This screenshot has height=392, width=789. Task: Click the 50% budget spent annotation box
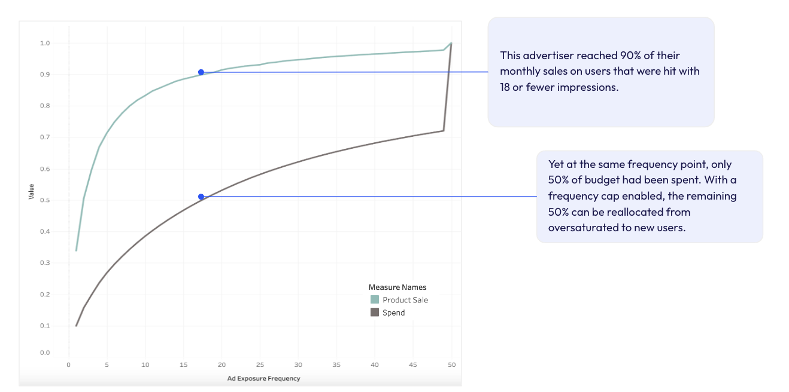point(650,196)
